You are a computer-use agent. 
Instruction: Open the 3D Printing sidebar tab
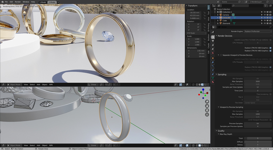[208, 27]
